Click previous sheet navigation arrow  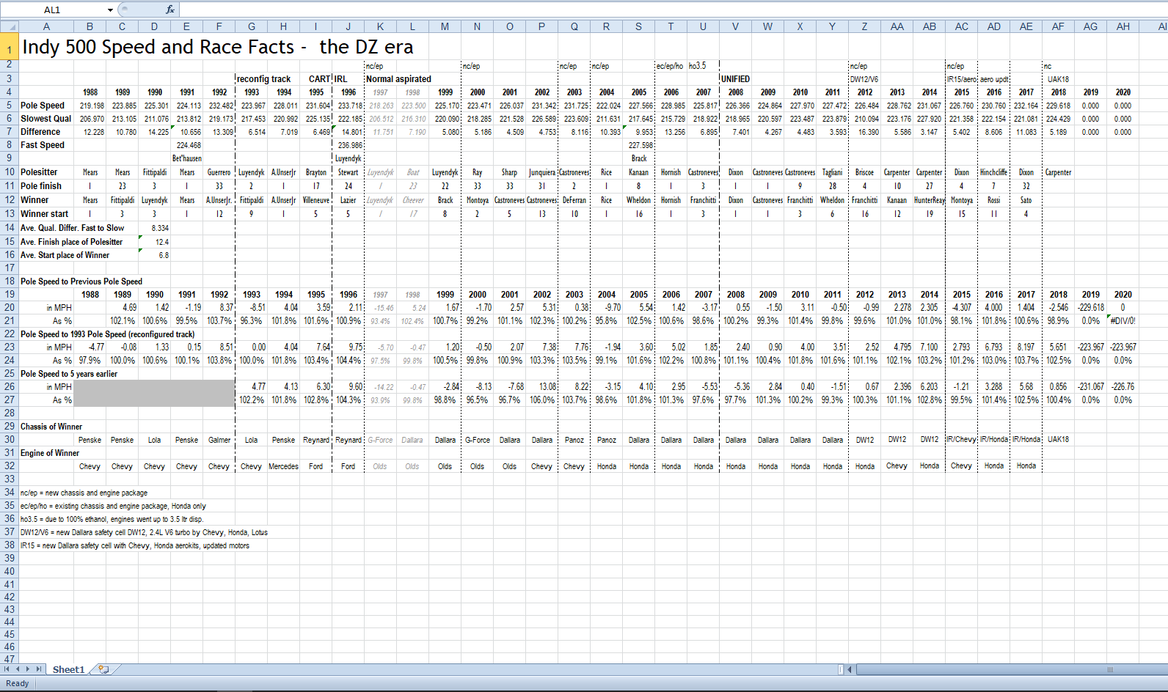[x=18, y=669]
